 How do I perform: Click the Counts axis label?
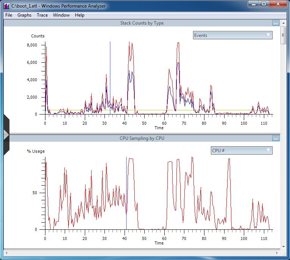pos(38,36)
